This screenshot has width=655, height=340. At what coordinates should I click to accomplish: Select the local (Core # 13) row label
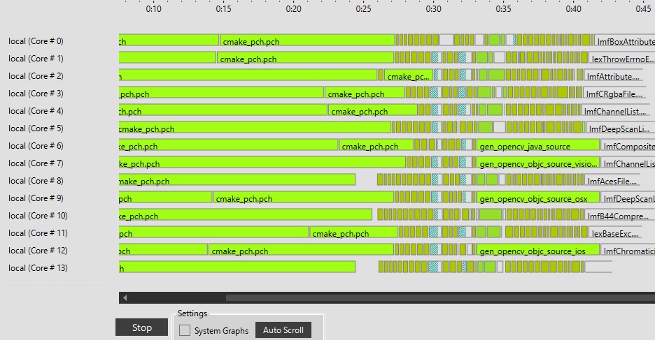38,268
